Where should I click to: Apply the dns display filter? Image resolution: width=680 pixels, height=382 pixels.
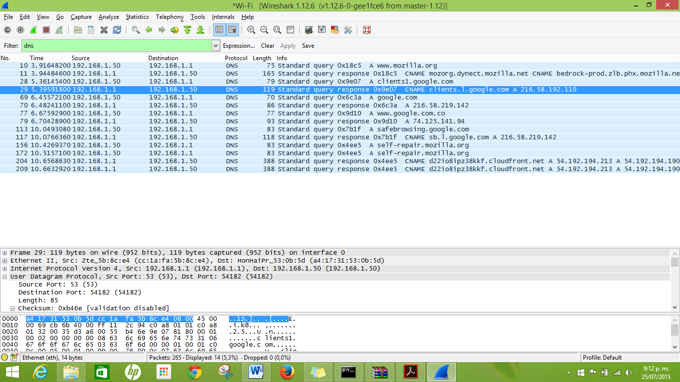click(x=288, y=45)
